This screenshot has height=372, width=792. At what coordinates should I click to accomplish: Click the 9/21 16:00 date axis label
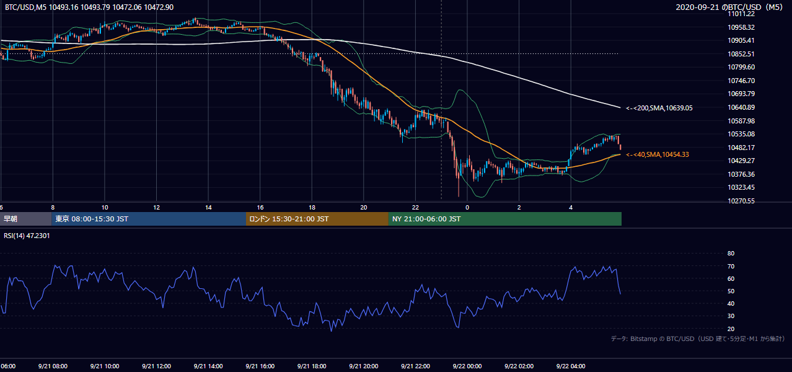tap(260, 366)
